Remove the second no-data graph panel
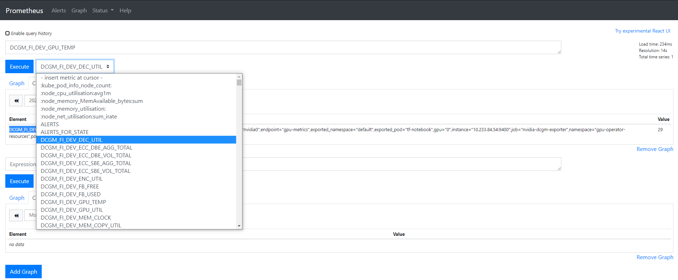 [655, 257]
